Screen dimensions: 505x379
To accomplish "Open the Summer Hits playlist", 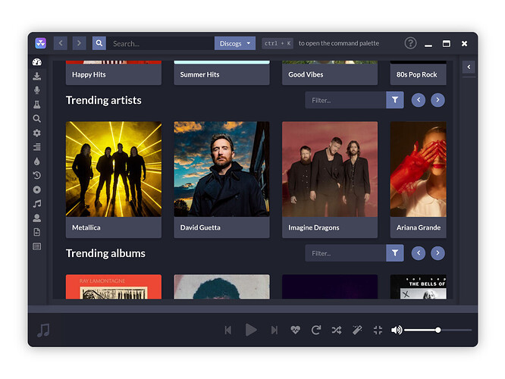I will click(x=221, y=73).
